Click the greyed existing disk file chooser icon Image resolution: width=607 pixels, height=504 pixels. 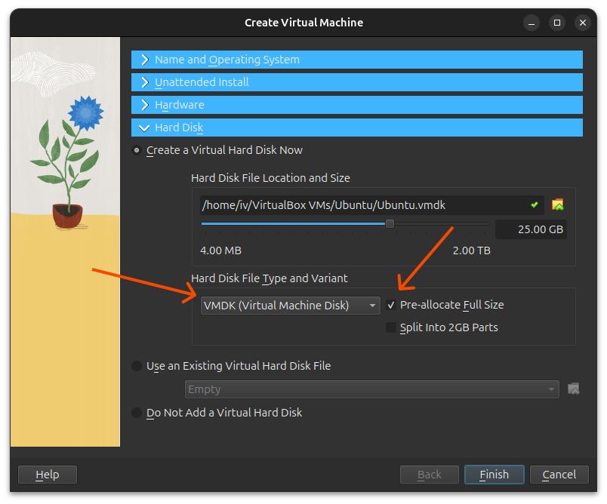573,389
